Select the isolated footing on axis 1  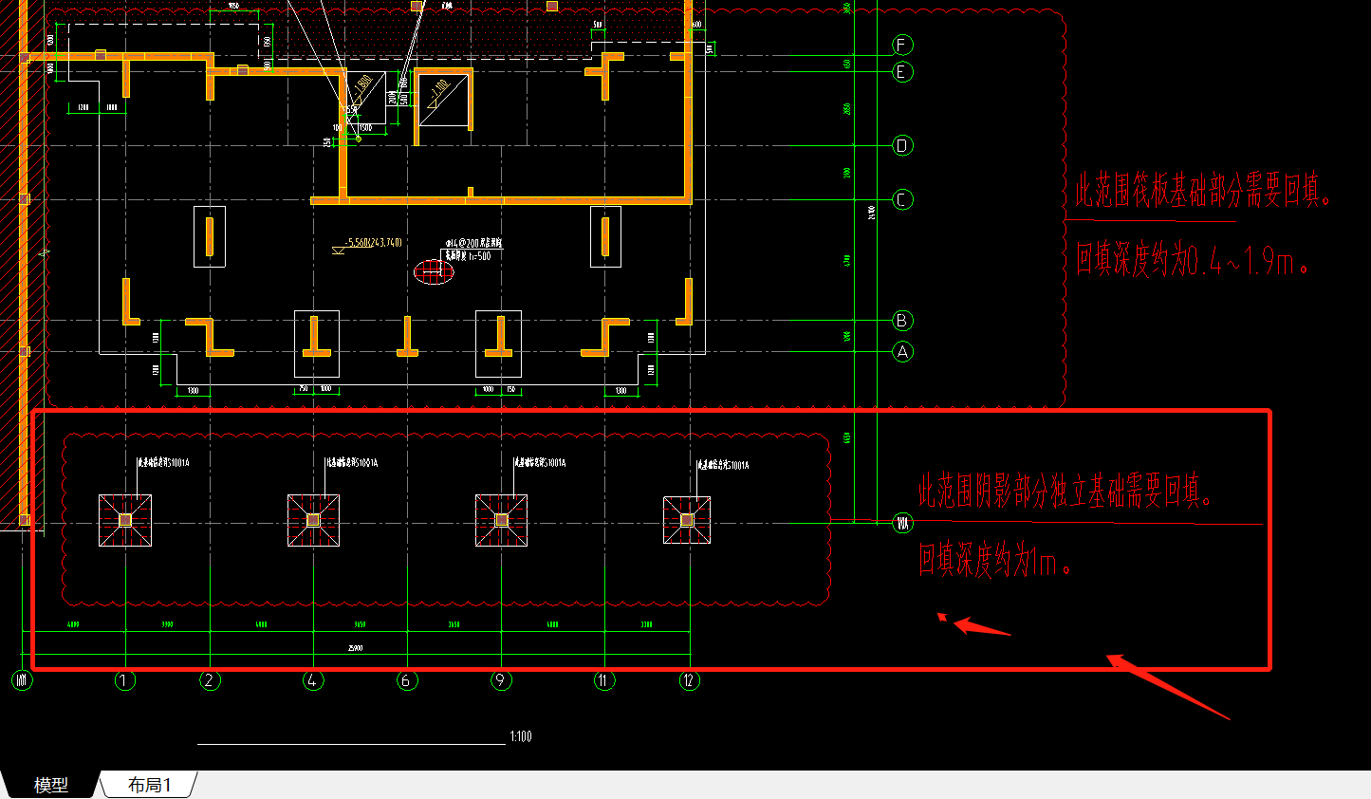coord(125,520)
